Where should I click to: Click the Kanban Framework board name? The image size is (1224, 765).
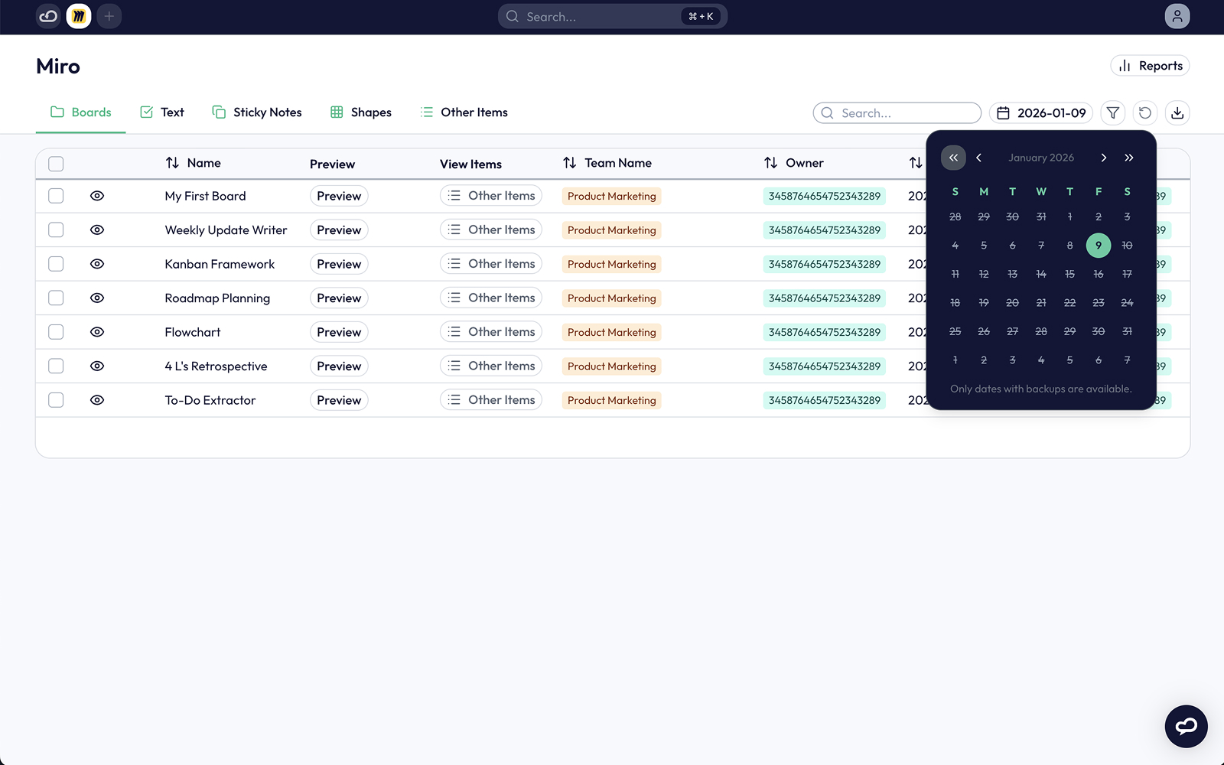220,264
